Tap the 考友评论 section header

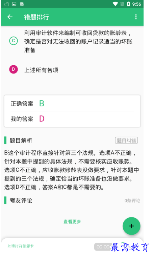21,200
